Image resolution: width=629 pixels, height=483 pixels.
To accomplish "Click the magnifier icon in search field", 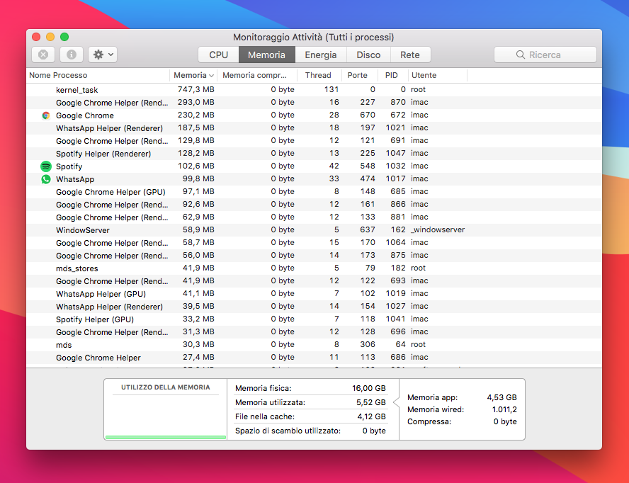I will [x=521, y=55].
